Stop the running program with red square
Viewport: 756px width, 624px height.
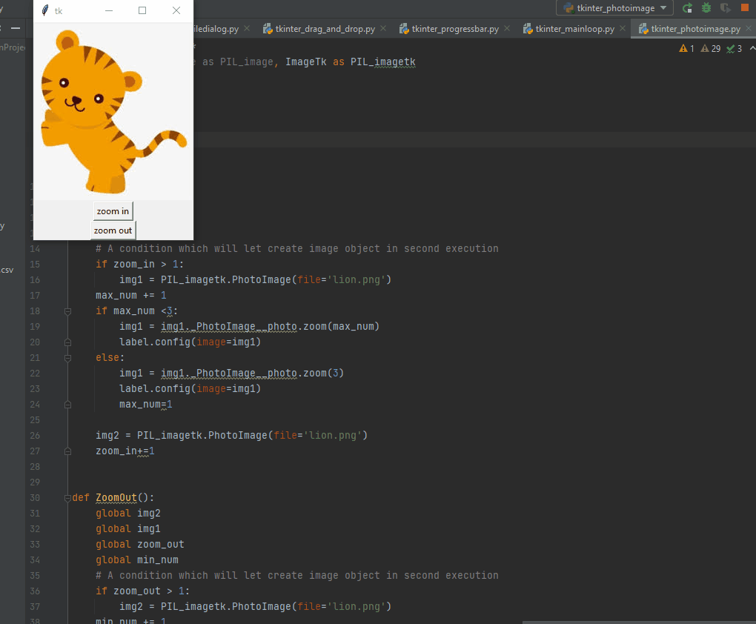point(745,8)
